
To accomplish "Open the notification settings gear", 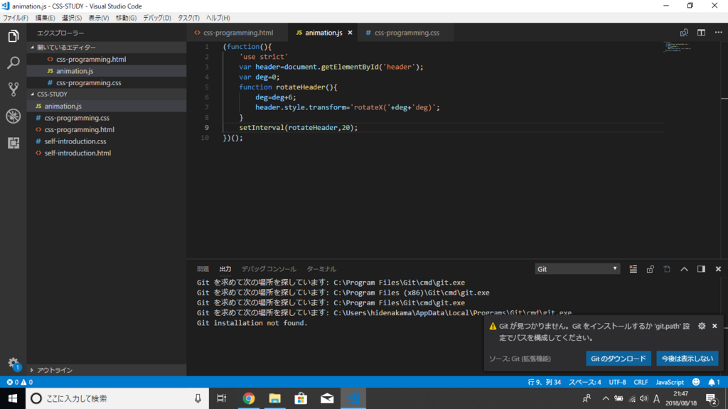I will 702,326.
